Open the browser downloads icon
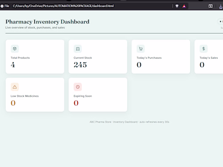This screenshot has height=167, width=223. pyautogui.click(x=221, y=6)
